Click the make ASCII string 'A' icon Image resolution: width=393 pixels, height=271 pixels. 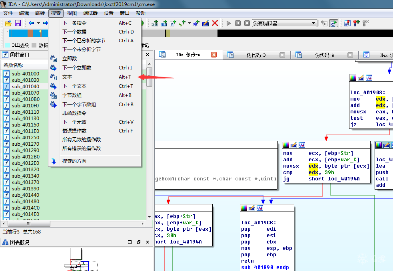[173, 23]
